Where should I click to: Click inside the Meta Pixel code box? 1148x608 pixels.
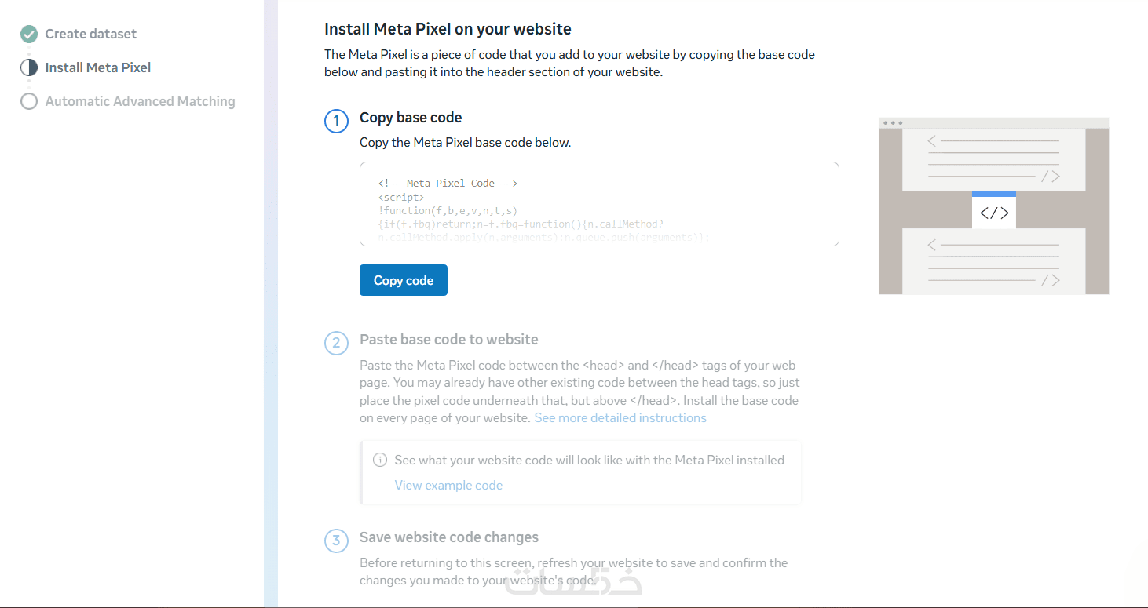pyautogui.click(x=599, y=204)
